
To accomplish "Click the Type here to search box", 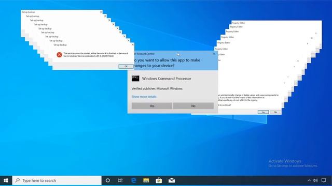I will 57,180.
